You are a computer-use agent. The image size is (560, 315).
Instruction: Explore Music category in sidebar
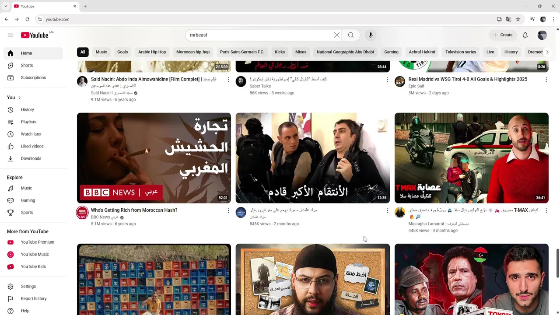[x=33, y=188]
